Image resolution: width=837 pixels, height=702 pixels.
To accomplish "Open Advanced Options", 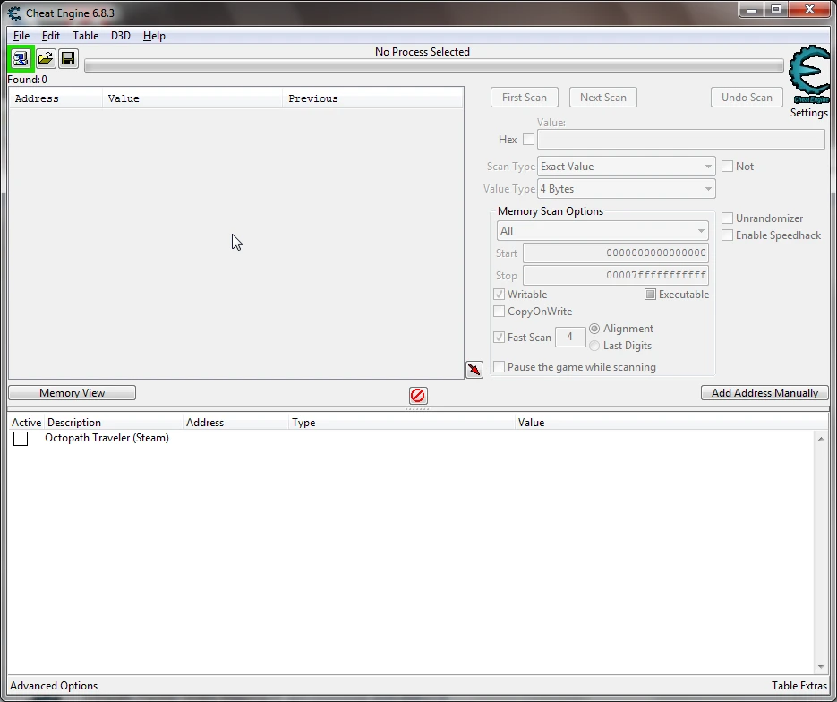I will [x=54, y=686].
